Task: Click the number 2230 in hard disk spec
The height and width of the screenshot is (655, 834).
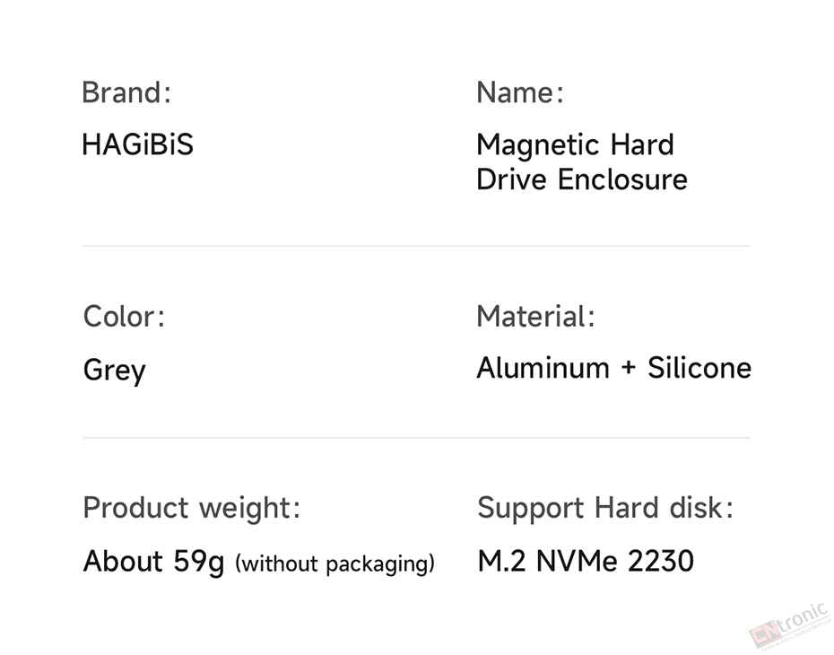Action: [x=661, y=561]
